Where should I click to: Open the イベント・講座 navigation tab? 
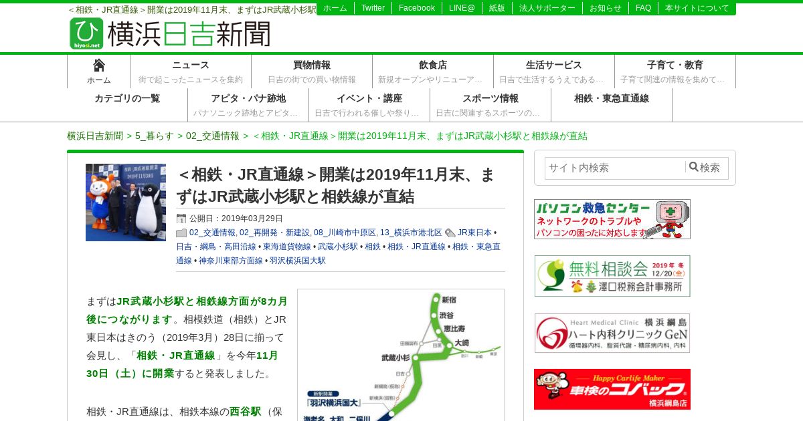369,105
